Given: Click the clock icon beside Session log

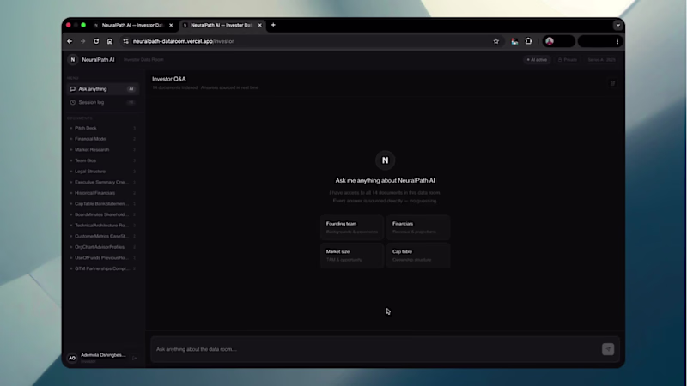Looking at the screenshot, I should (x=73, y=102).
